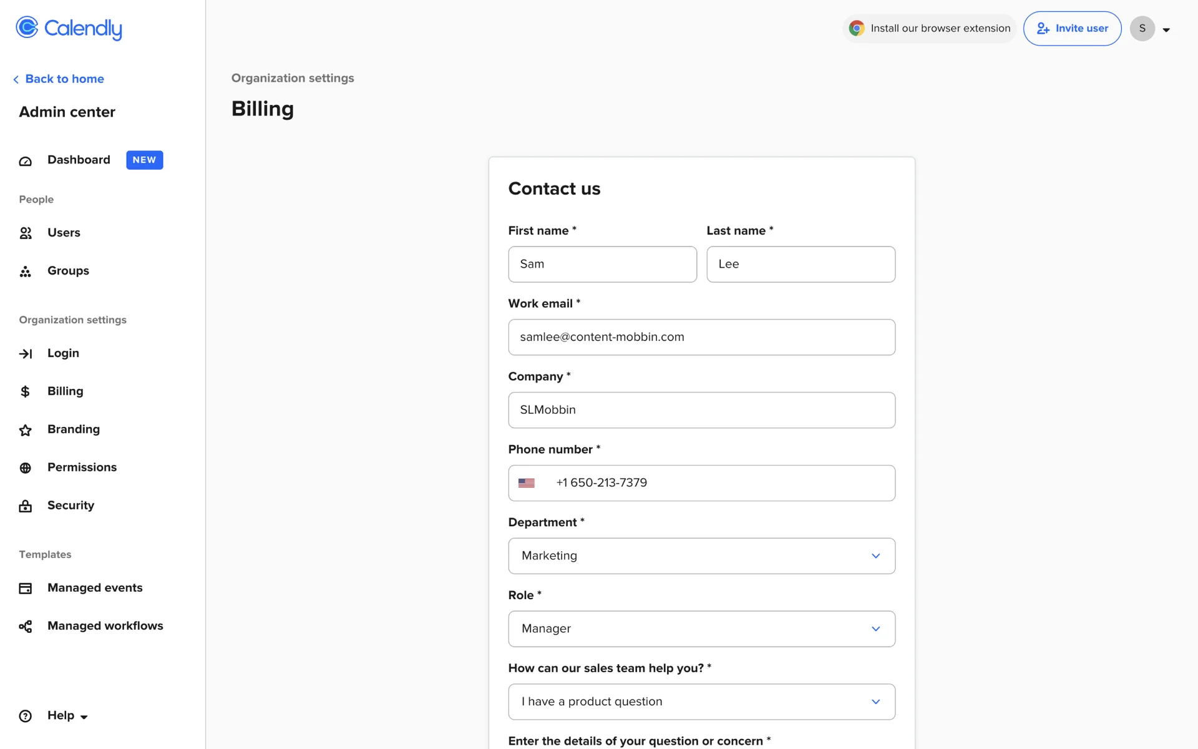The width and height of the screenshot is (1198, 749).
Task: Click the Users people icon
Action: point(25,233)
